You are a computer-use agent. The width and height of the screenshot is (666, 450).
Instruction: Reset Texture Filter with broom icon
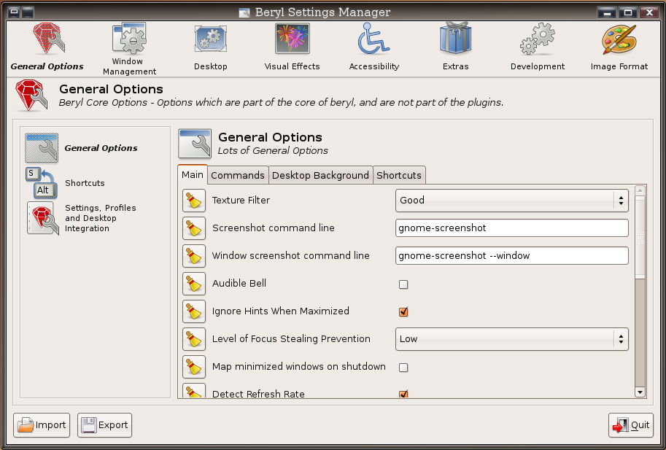pos(194,201)
